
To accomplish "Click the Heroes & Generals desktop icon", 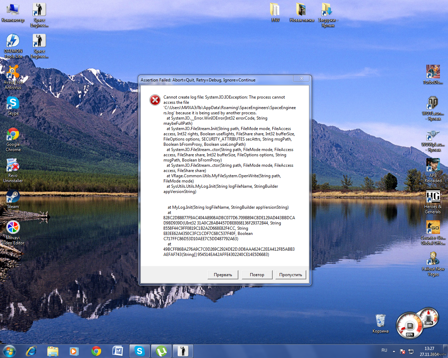I will coord(433,197).
